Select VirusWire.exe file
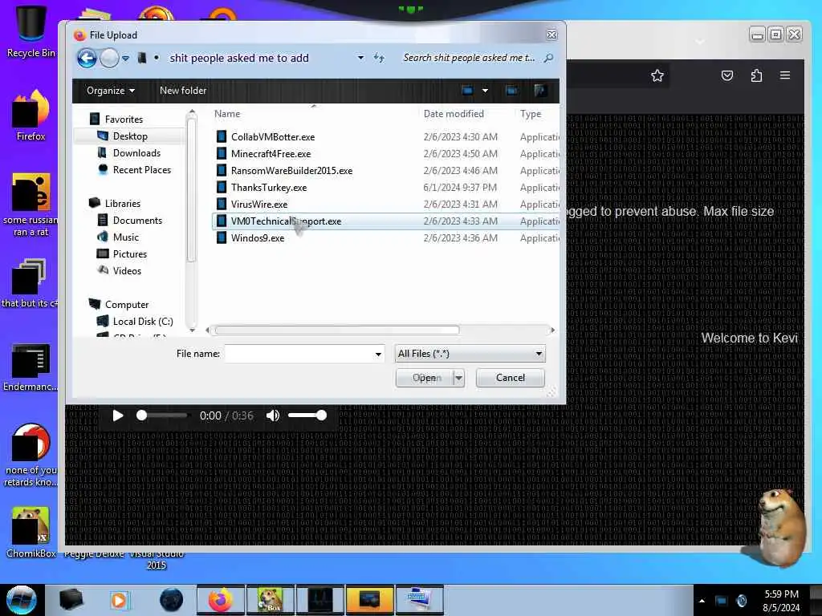 (259, 204)
